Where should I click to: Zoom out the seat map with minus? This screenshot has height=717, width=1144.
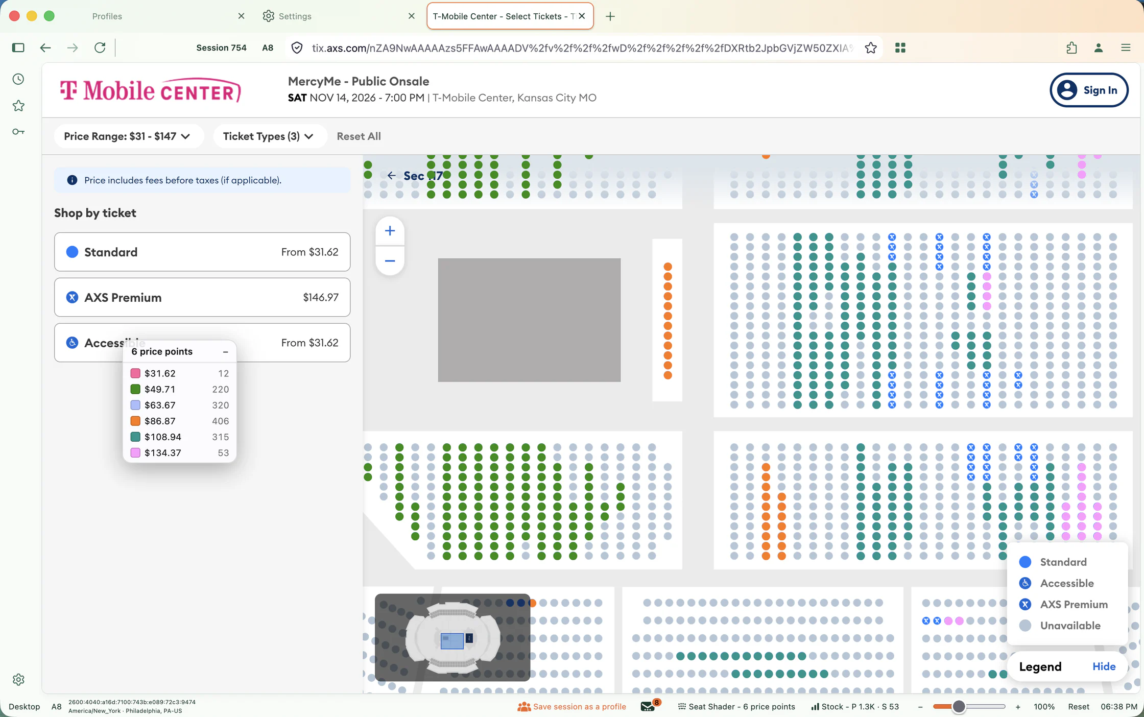coord(390,261)
